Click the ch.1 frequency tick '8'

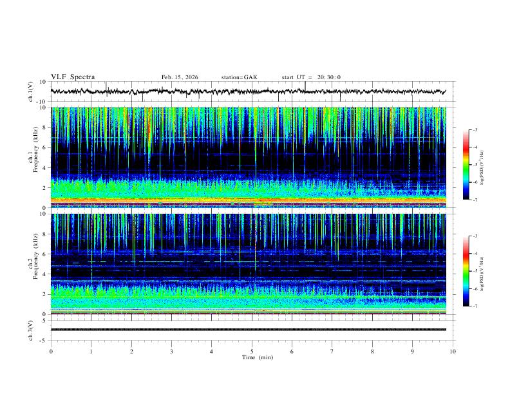tap(45, 127)
